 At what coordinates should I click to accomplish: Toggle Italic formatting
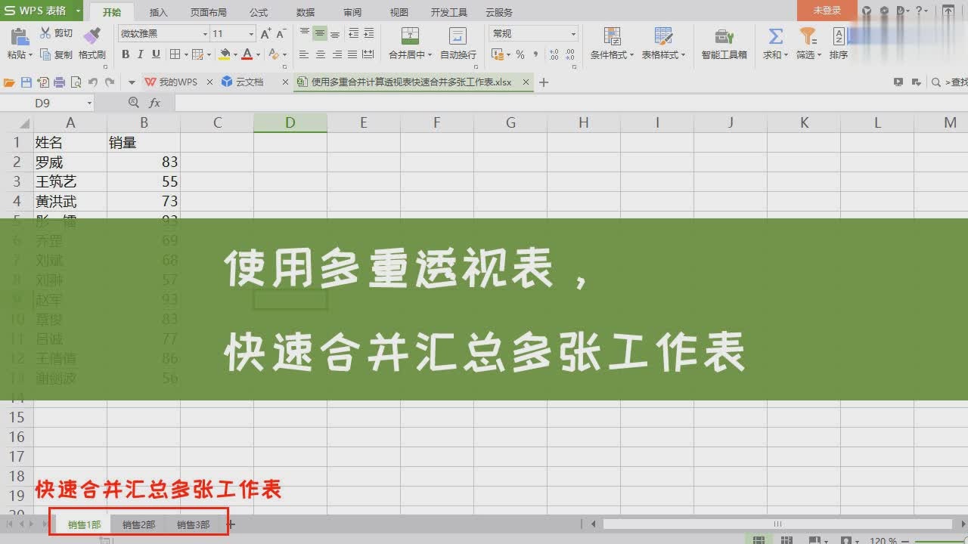pyautogui.click(x=141, y=54)
